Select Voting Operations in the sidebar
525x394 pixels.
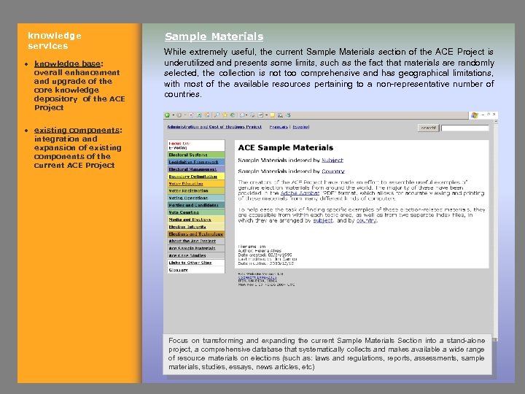pos(196,198)
